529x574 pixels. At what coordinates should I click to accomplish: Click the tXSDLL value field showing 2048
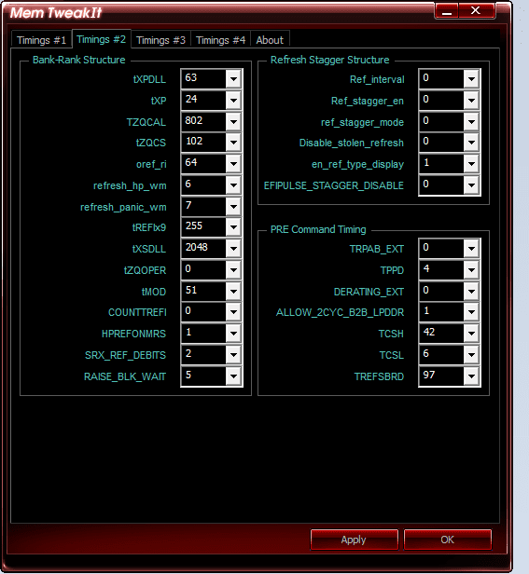point(203,248)
